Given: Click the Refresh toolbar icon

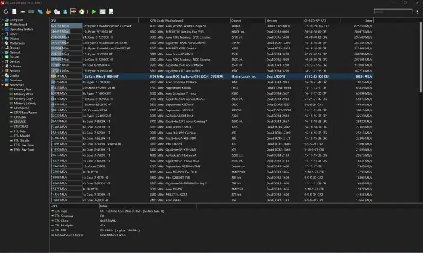Looking at the screenshot, I should point(5,11).
